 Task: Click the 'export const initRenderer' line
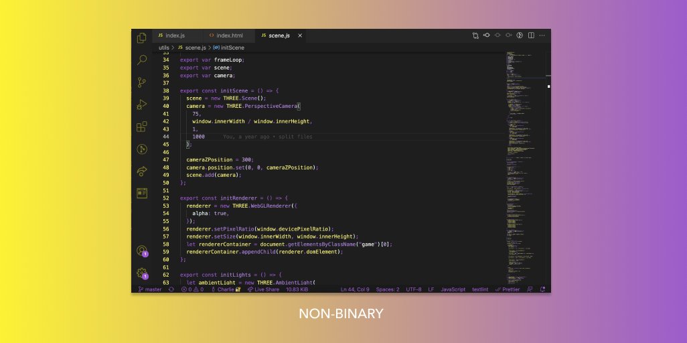click(x=234, y=198)
